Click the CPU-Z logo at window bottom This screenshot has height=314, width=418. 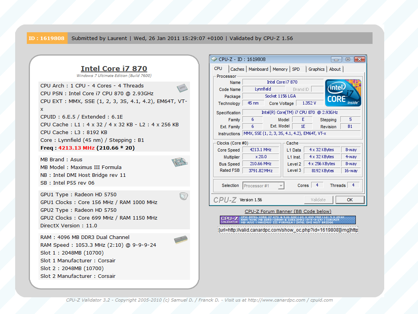pyautogui.click(x=225, y=200)
